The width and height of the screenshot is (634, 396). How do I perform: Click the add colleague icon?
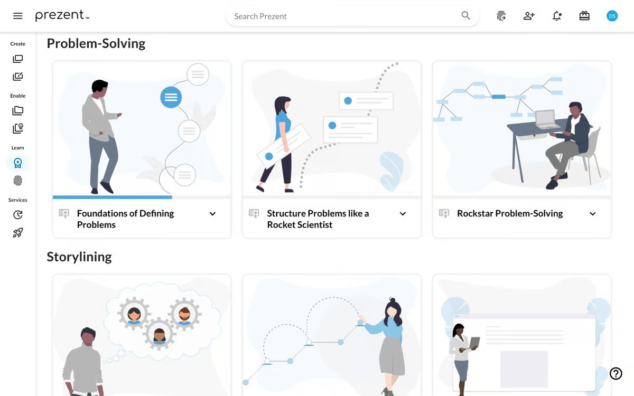(529, 16)
